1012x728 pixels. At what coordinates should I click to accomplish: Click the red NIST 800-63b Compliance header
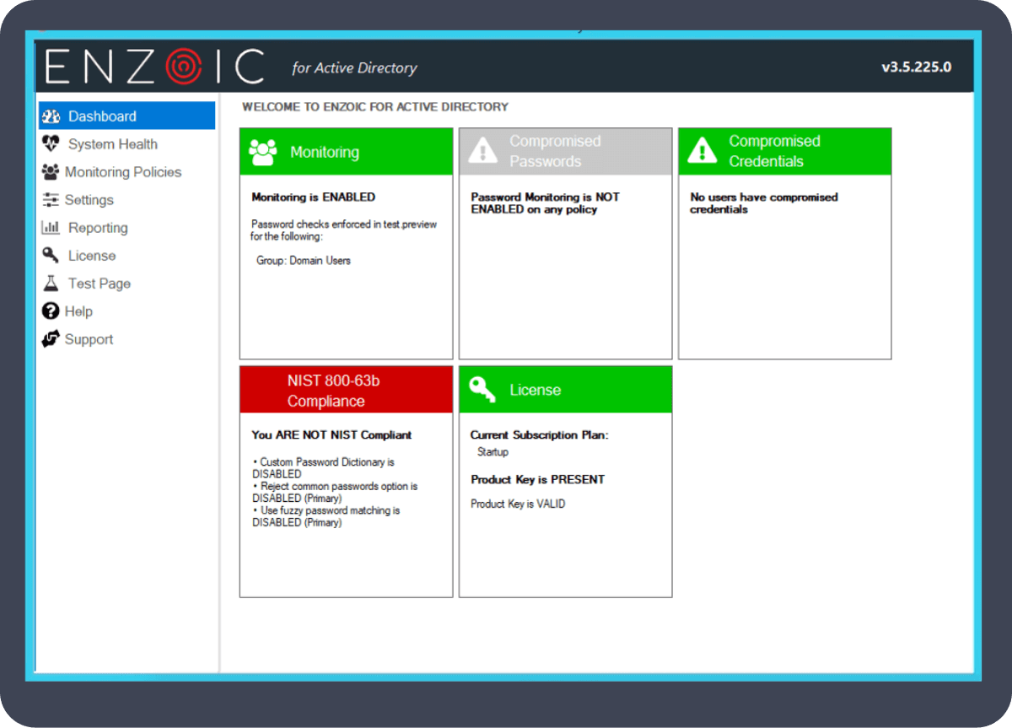point(347,390)
